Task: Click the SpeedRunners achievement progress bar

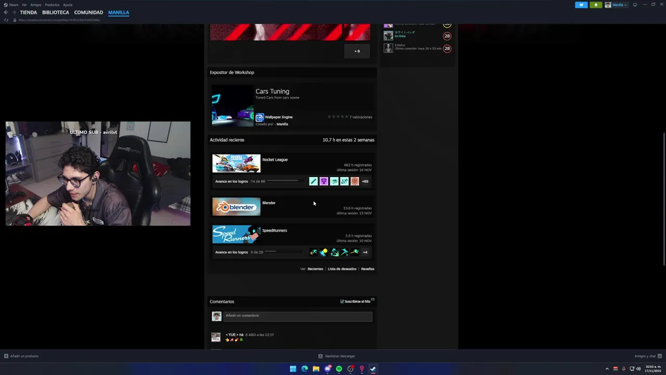Action: (x=284, y=252)
